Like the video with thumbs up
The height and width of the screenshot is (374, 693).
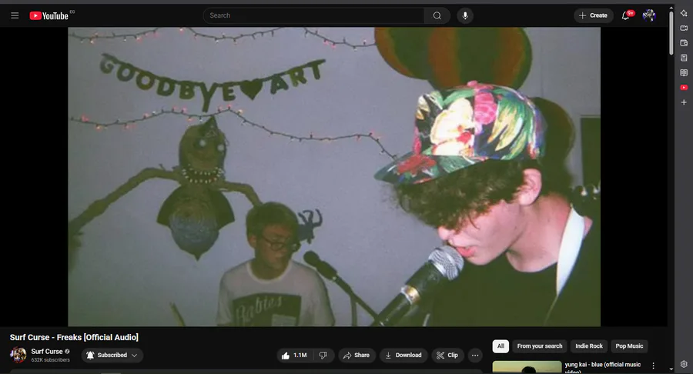click(x=293, y=355)
